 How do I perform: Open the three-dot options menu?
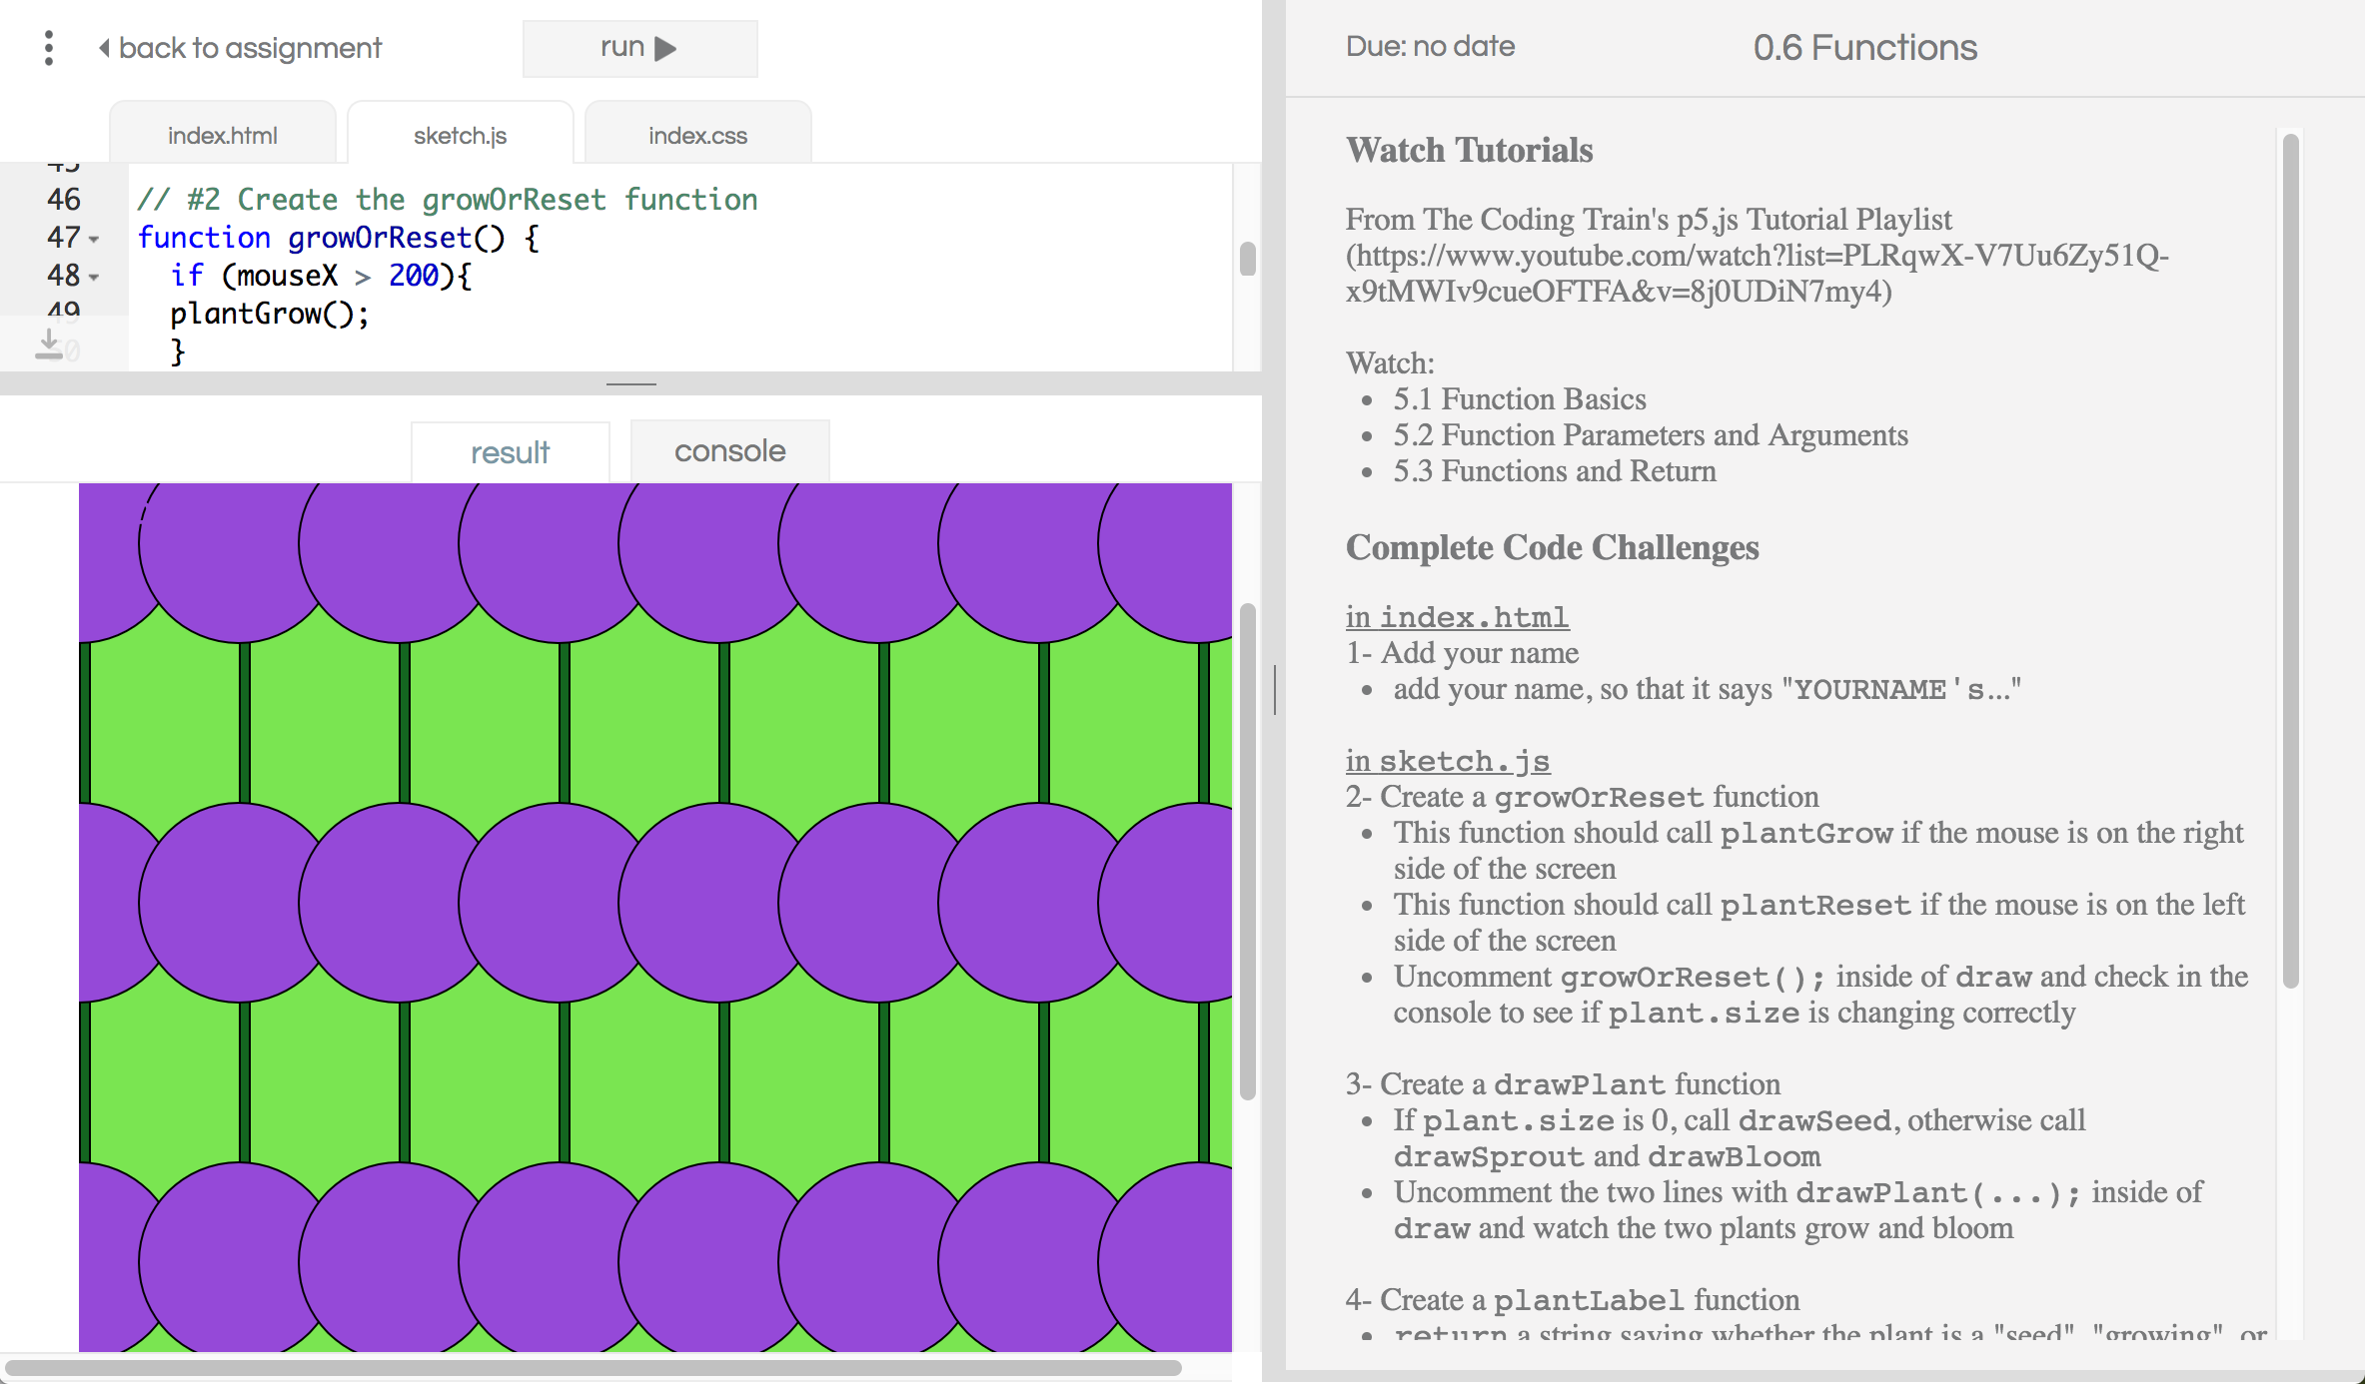click(x=48, y=48)
